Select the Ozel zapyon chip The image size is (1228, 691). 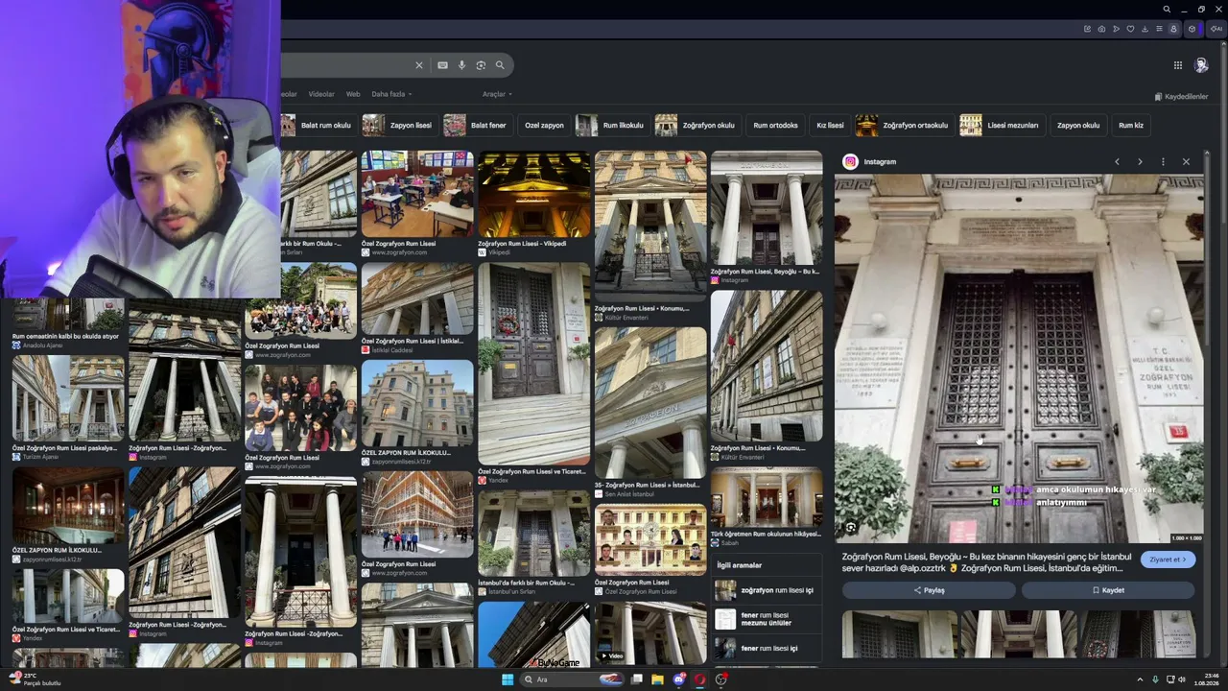(x=544, y=126)
